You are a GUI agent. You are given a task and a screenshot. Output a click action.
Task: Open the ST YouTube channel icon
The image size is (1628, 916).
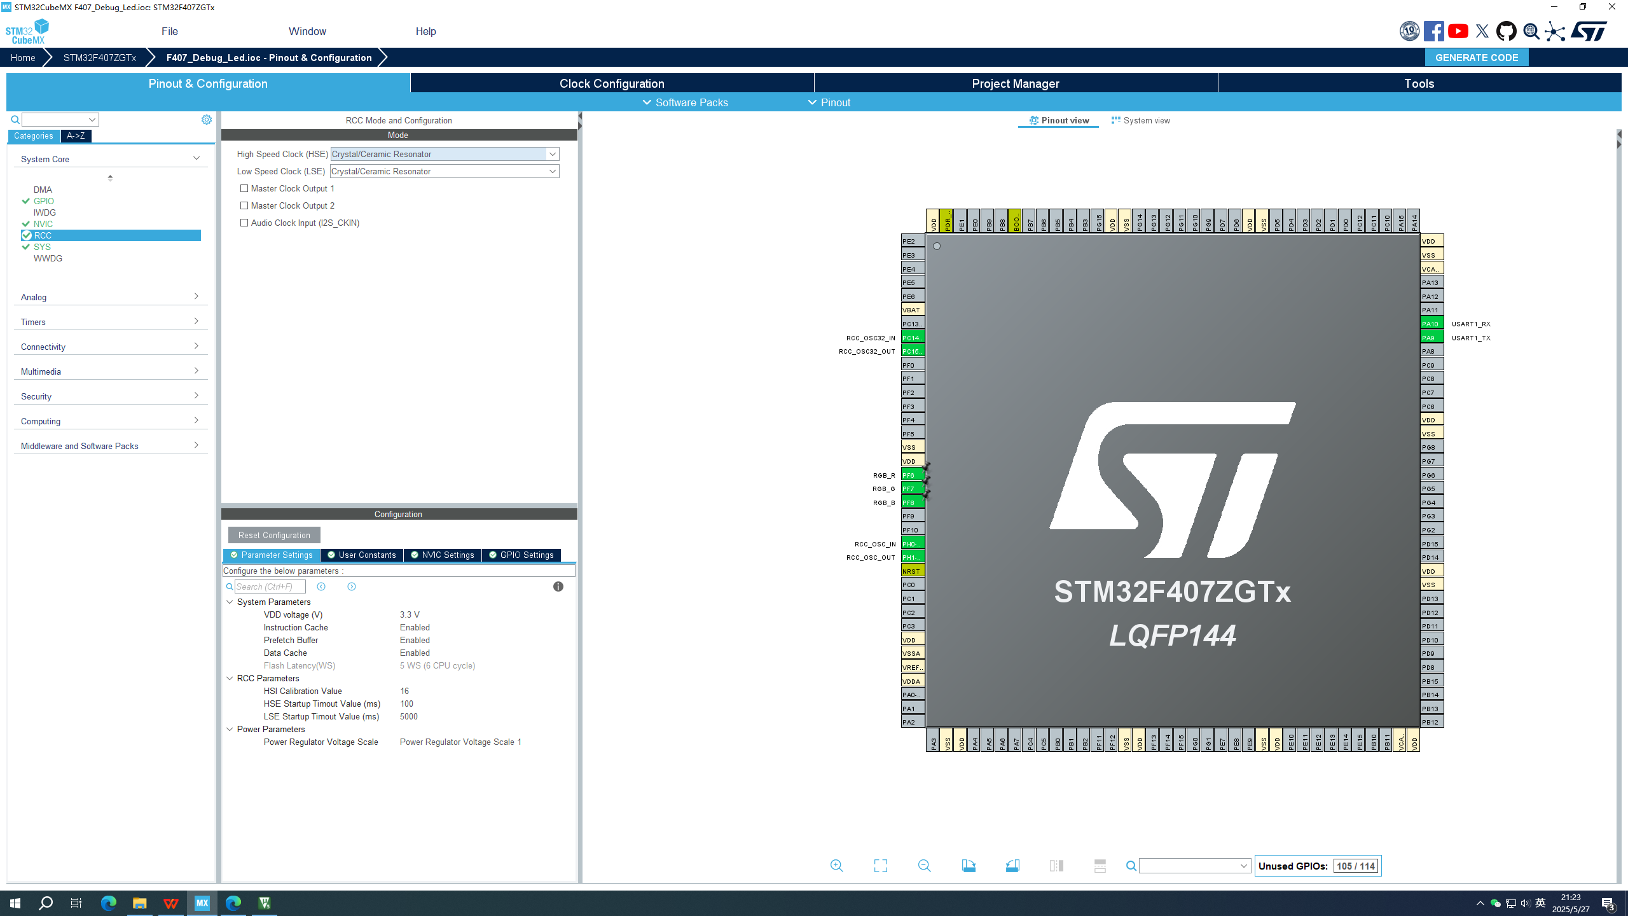tap(1458, 31)
